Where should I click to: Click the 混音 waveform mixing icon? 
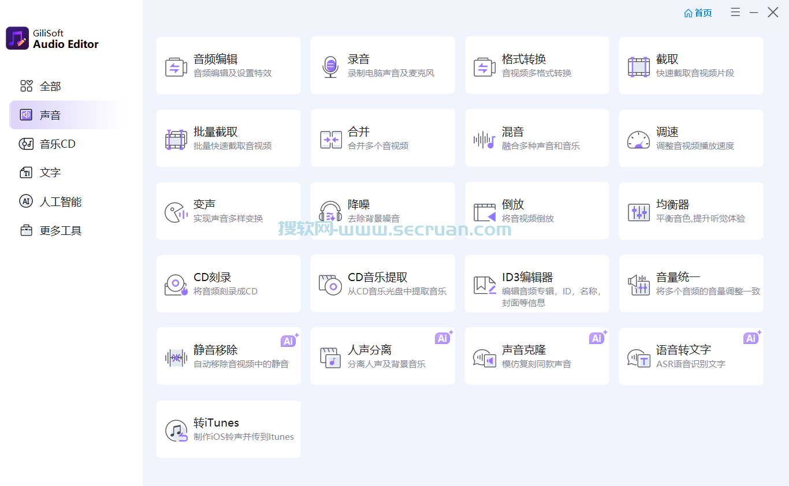[x=484, y=140]
